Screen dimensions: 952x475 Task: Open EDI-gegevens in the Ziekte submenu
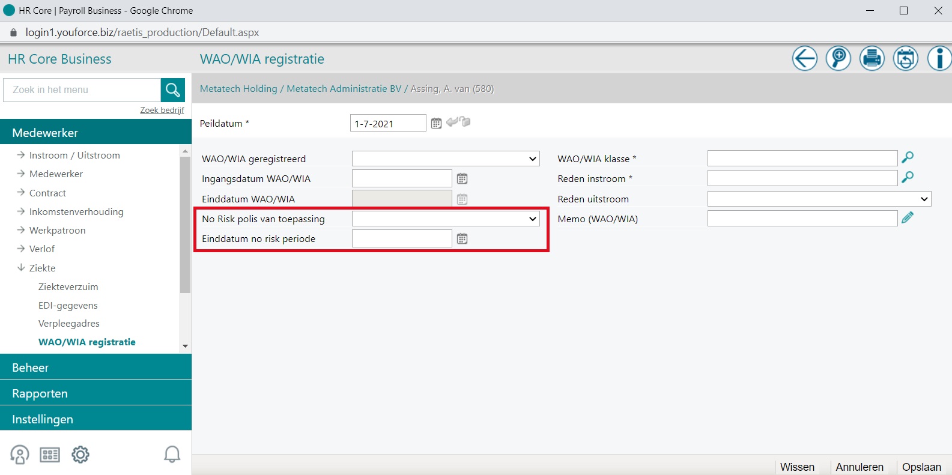click(x=68, y=305)
